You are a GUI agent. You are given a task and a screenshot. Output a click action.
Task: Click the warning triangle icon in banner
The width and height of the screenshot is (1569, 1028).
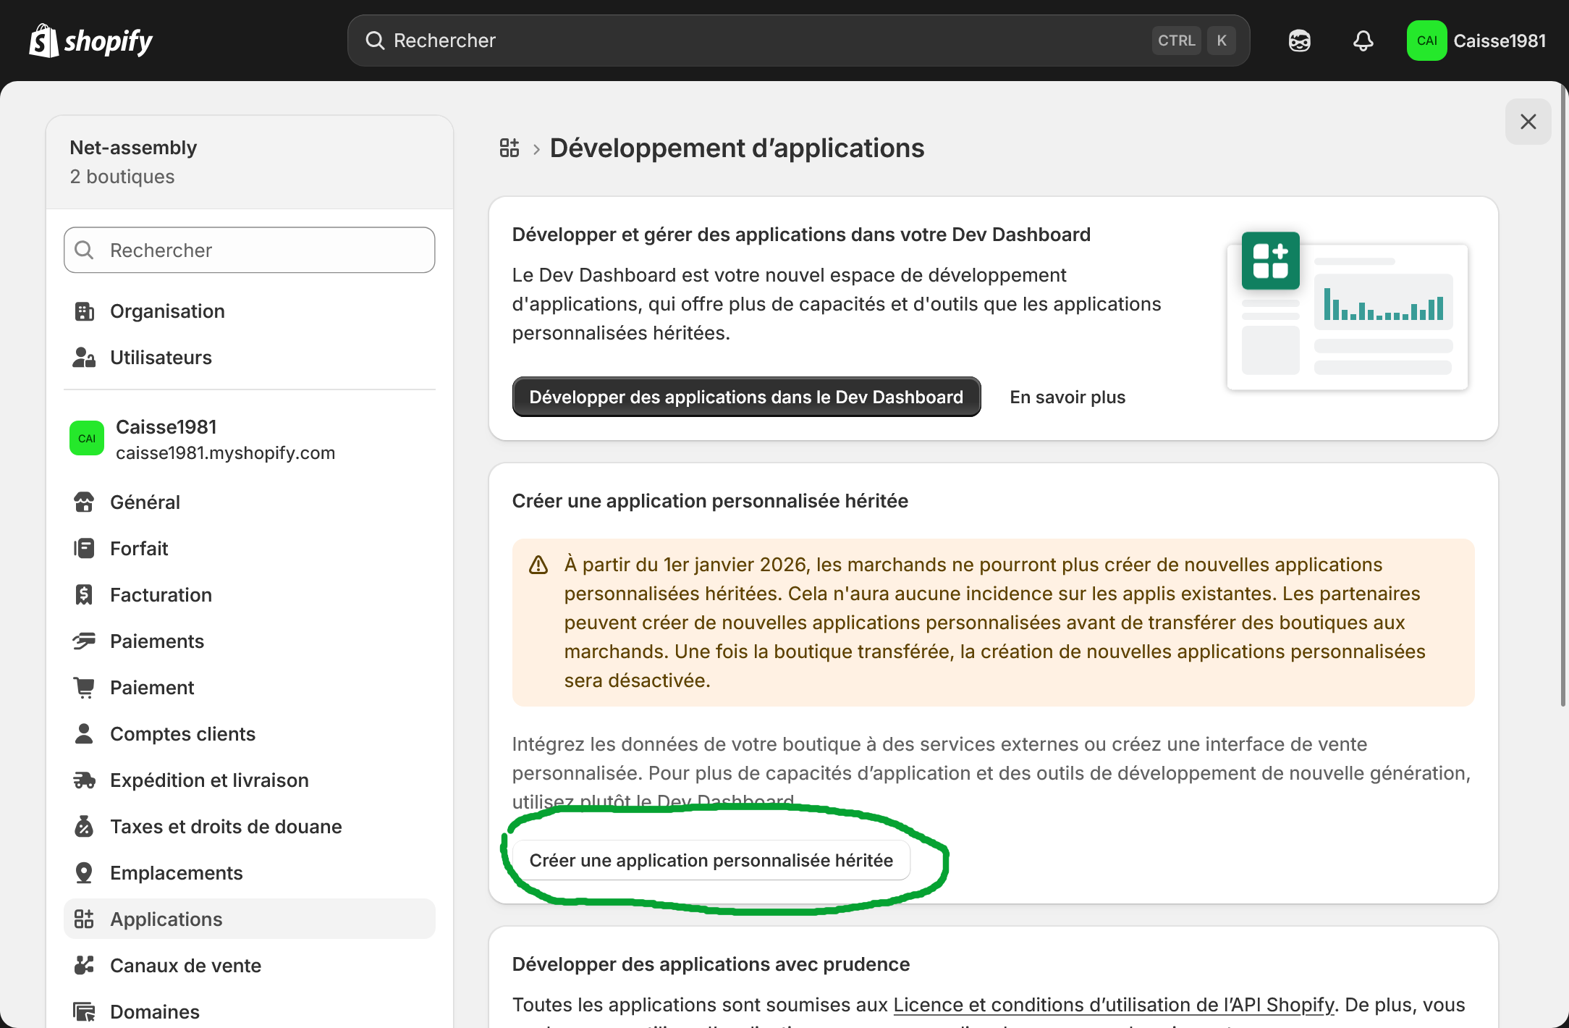tap(538, 565)
